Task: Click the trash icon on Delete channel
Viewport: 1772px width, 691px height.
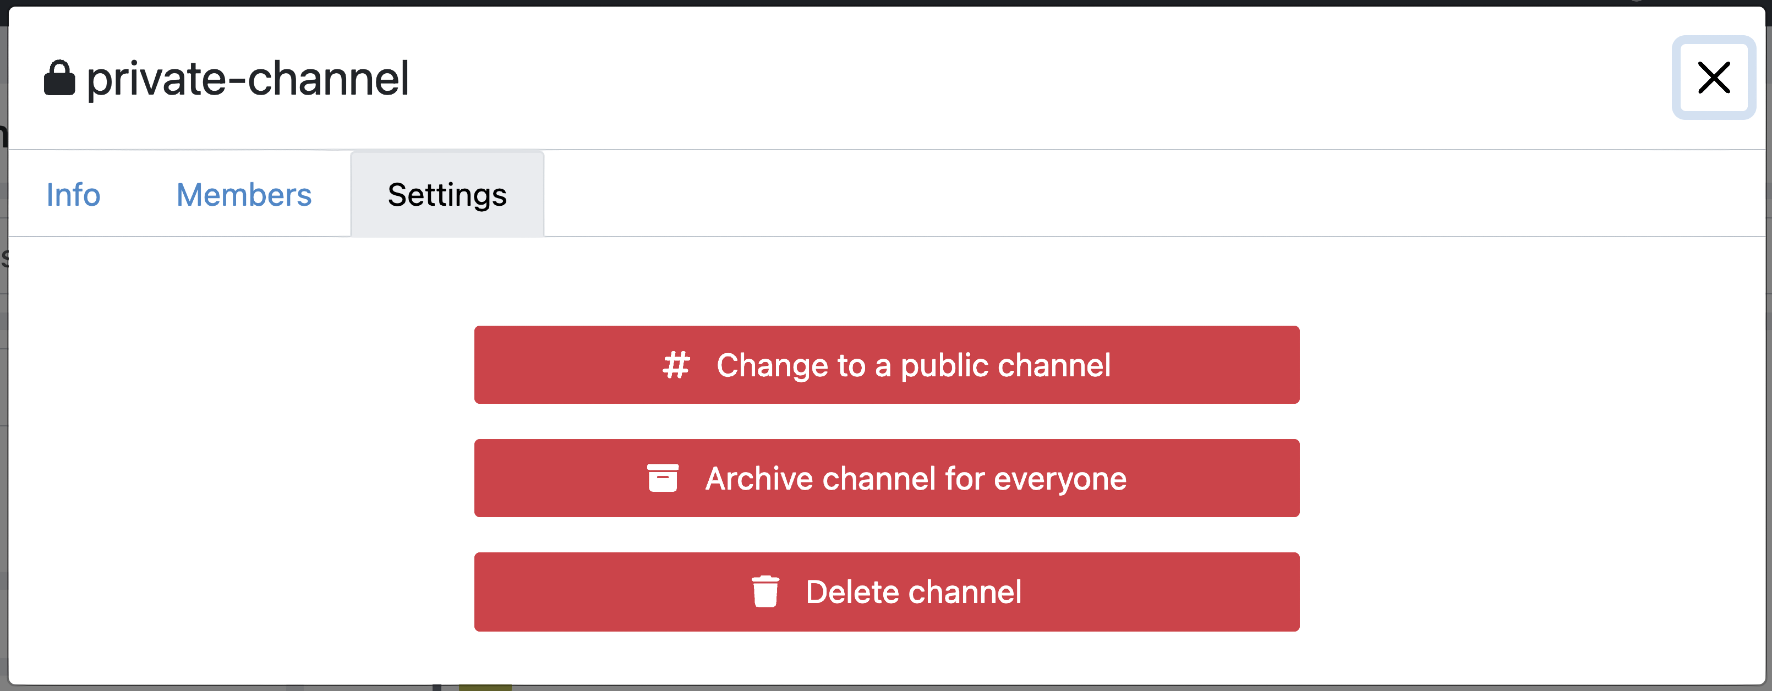Action: 765,591
